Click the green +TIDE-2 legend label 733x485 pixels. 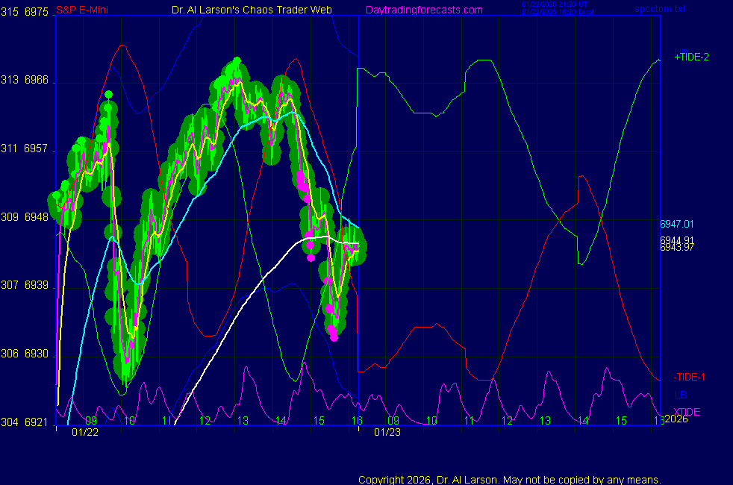(690, 57)
